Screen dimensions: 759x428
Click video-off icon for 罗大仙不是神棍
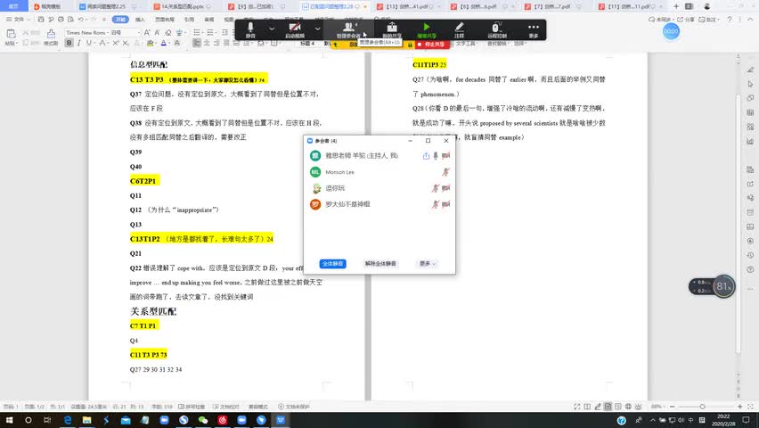[445, 204]
